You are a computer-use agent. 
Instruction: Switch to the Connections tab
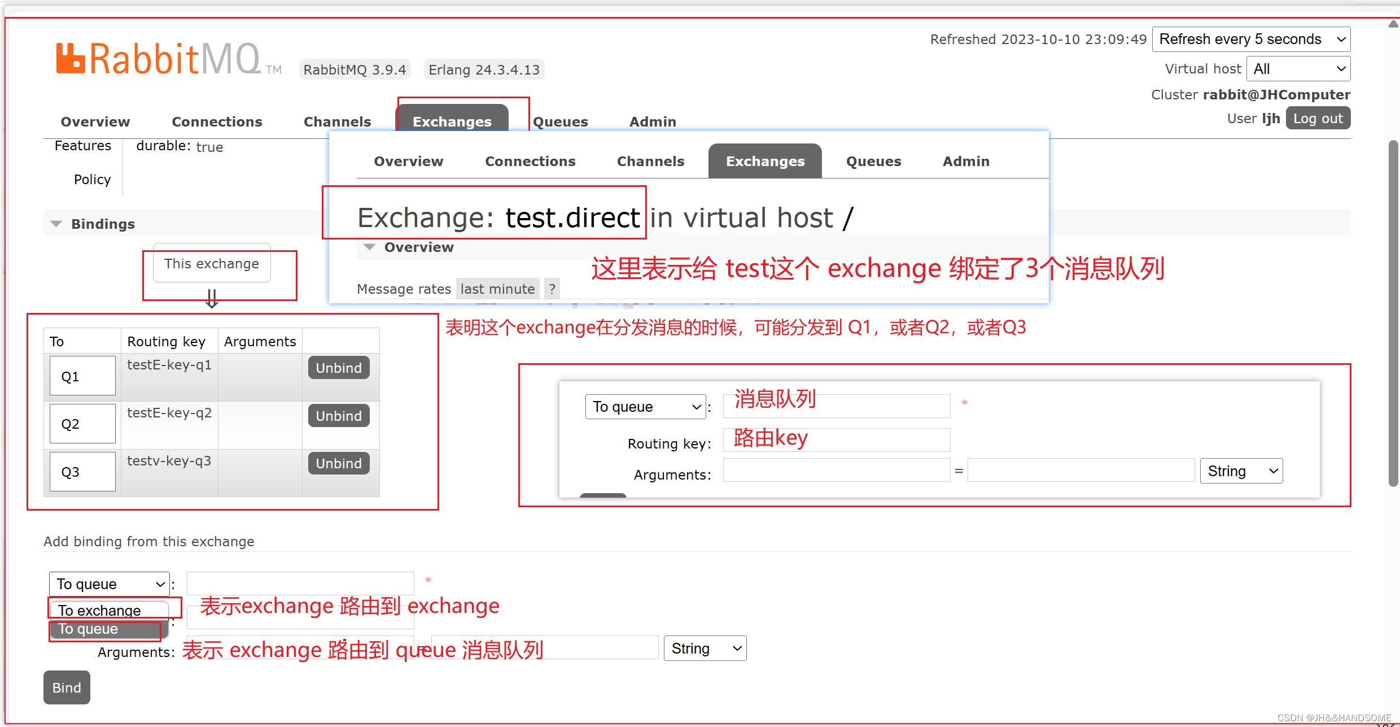tap(217, 121)
